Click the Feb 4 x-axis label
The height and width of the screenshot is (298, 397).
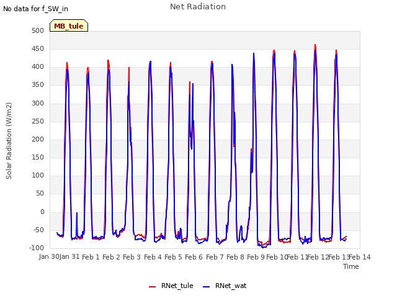(x=153, y=257)
